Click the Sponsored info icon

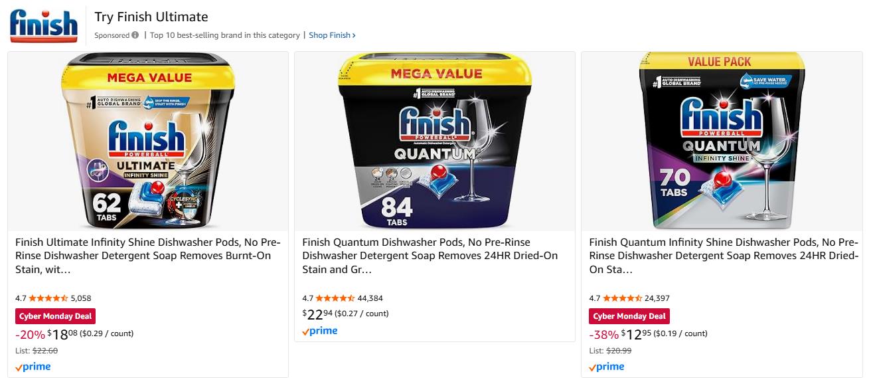pos(135,35)
